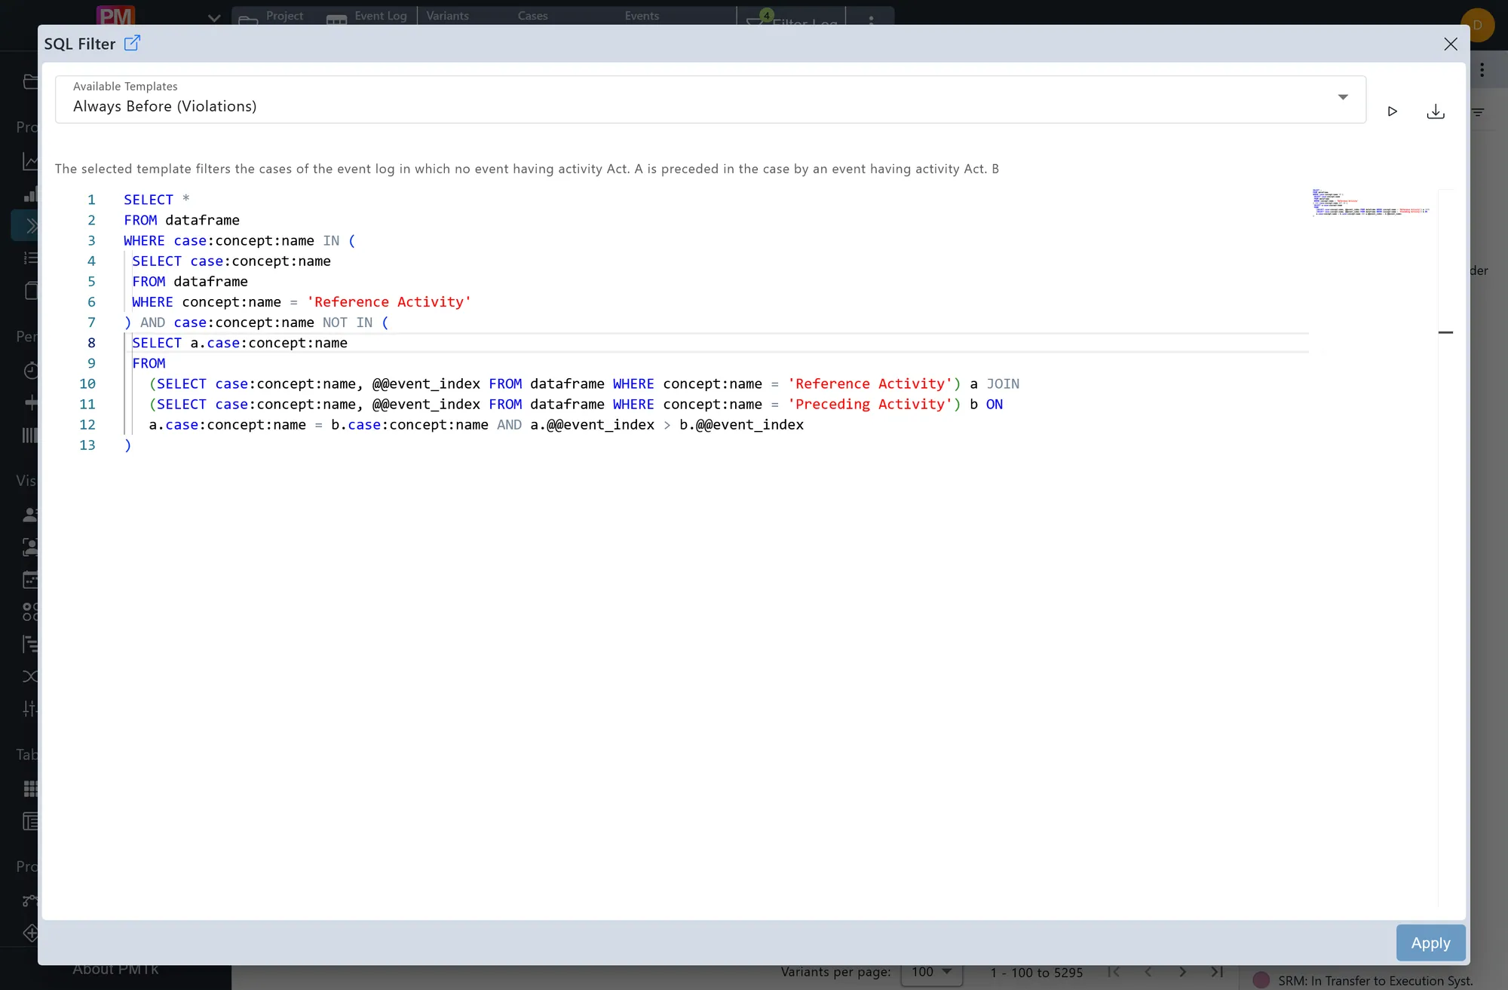Click FROM dataframe on line 2
The width and height of the screenshot is (1508, 990).
pos(182,220)
